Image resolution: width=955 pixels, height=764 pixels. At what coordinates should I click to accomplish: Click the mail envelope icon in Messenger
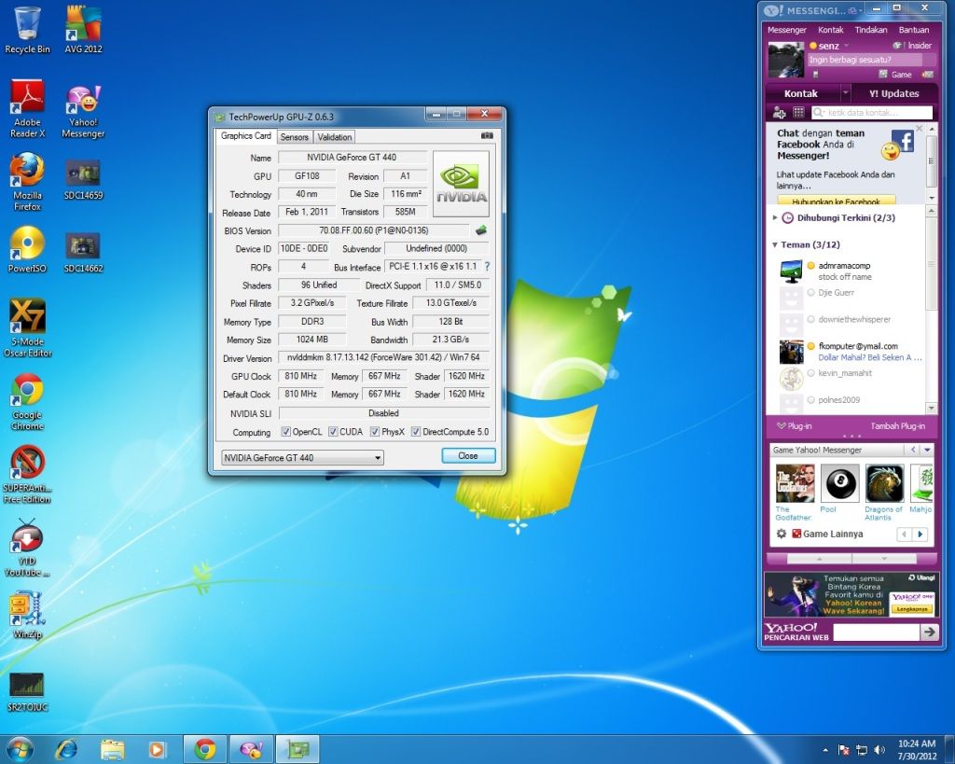[x=928, y=75]
